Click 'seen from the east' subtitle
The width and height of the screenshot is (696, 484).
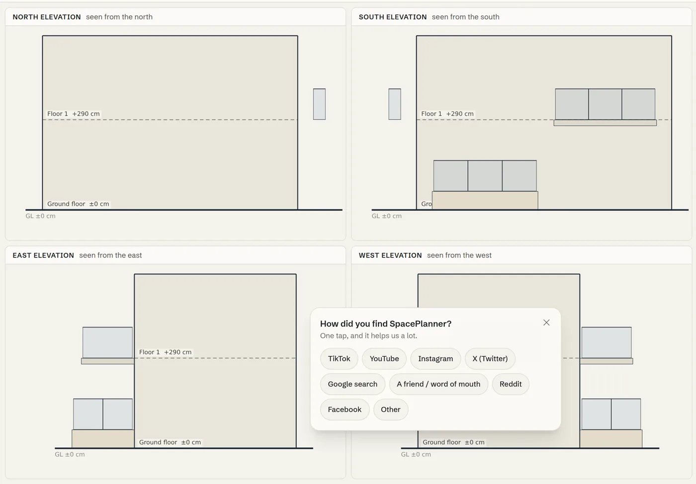110,255
